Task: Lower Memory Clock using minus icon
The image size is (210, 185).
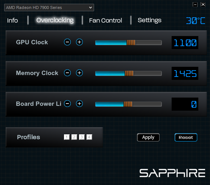Action: tap(67, 73)
